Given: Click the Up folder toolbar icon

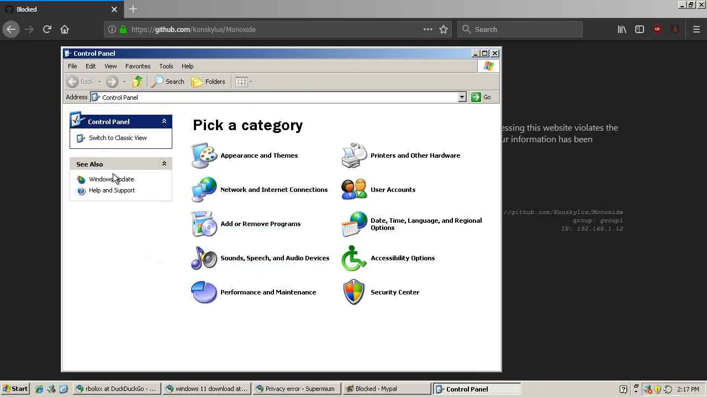Looking at the screenshot, I should tap(138, 82).
